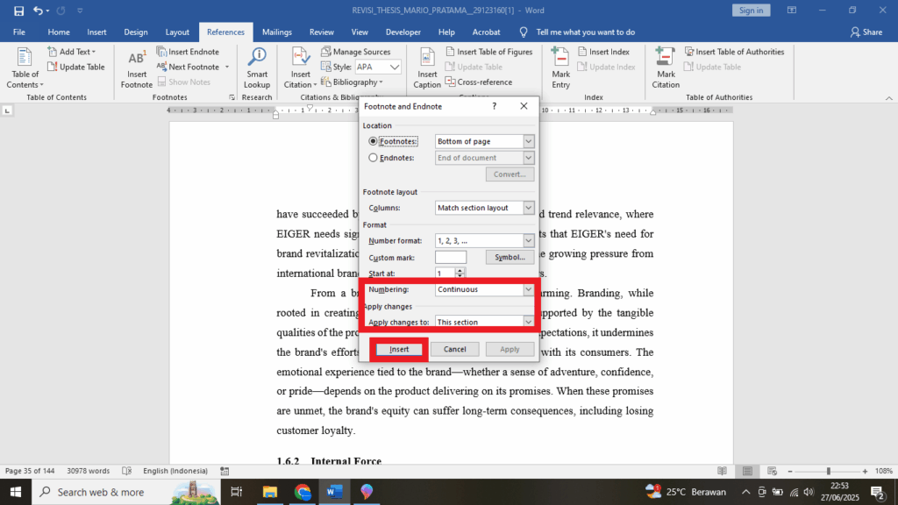This screenshot has width=898, height=505.
Task: Switch to the Review tab
Action: [x=321, y=32]
